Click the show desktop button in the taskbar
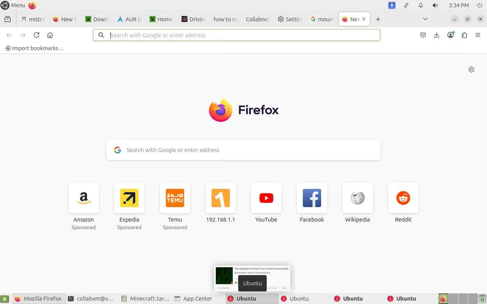This screenshot has width=487, height=304. click(5, 299)
